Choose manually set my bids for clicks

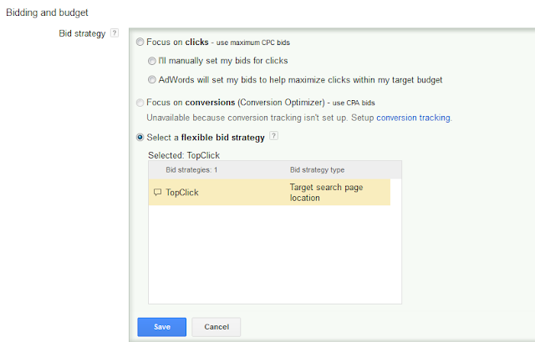[151, 61]
